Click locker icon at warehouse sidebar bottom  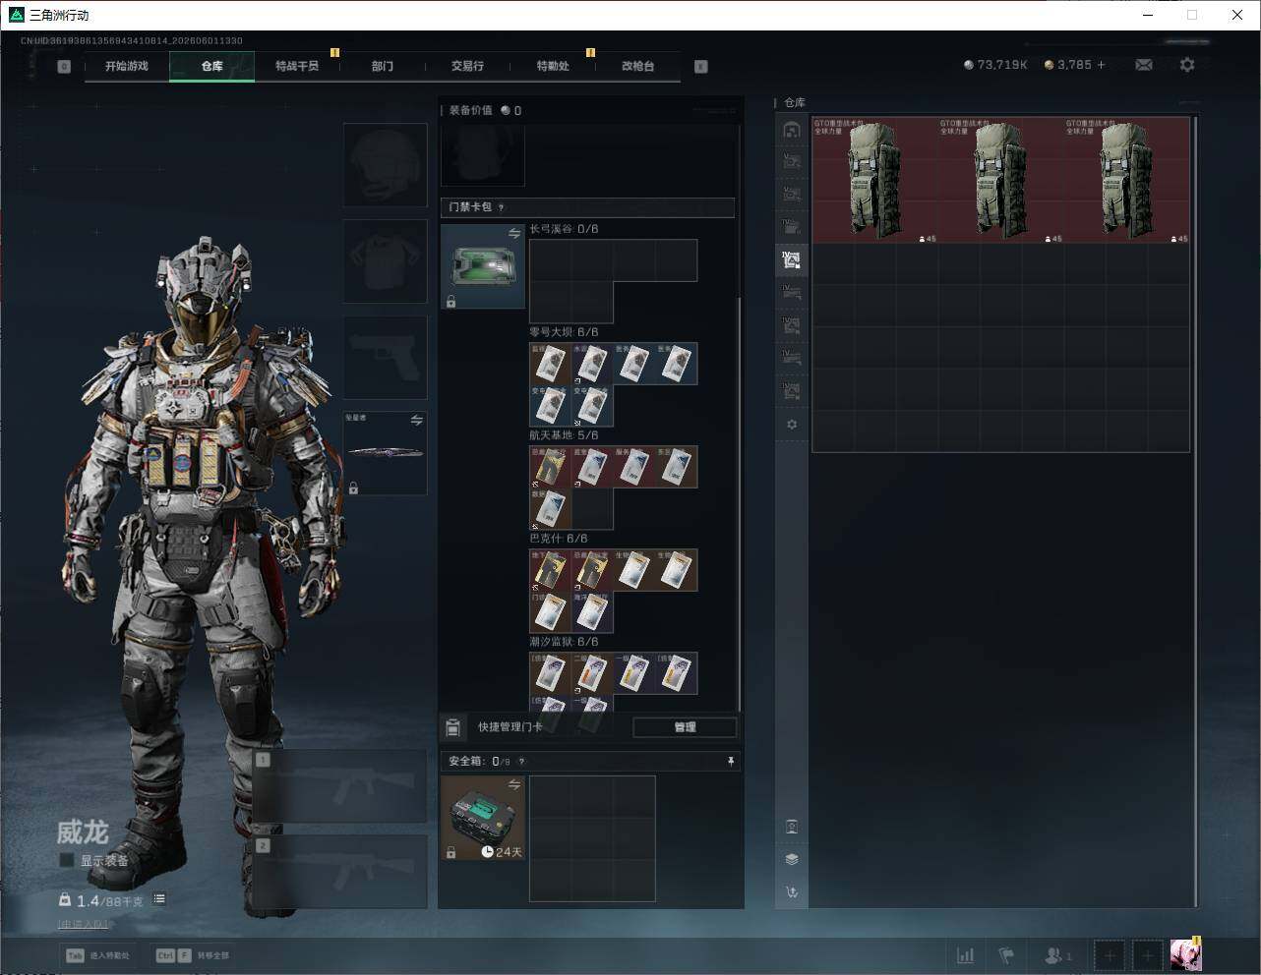tap(792, 827)
